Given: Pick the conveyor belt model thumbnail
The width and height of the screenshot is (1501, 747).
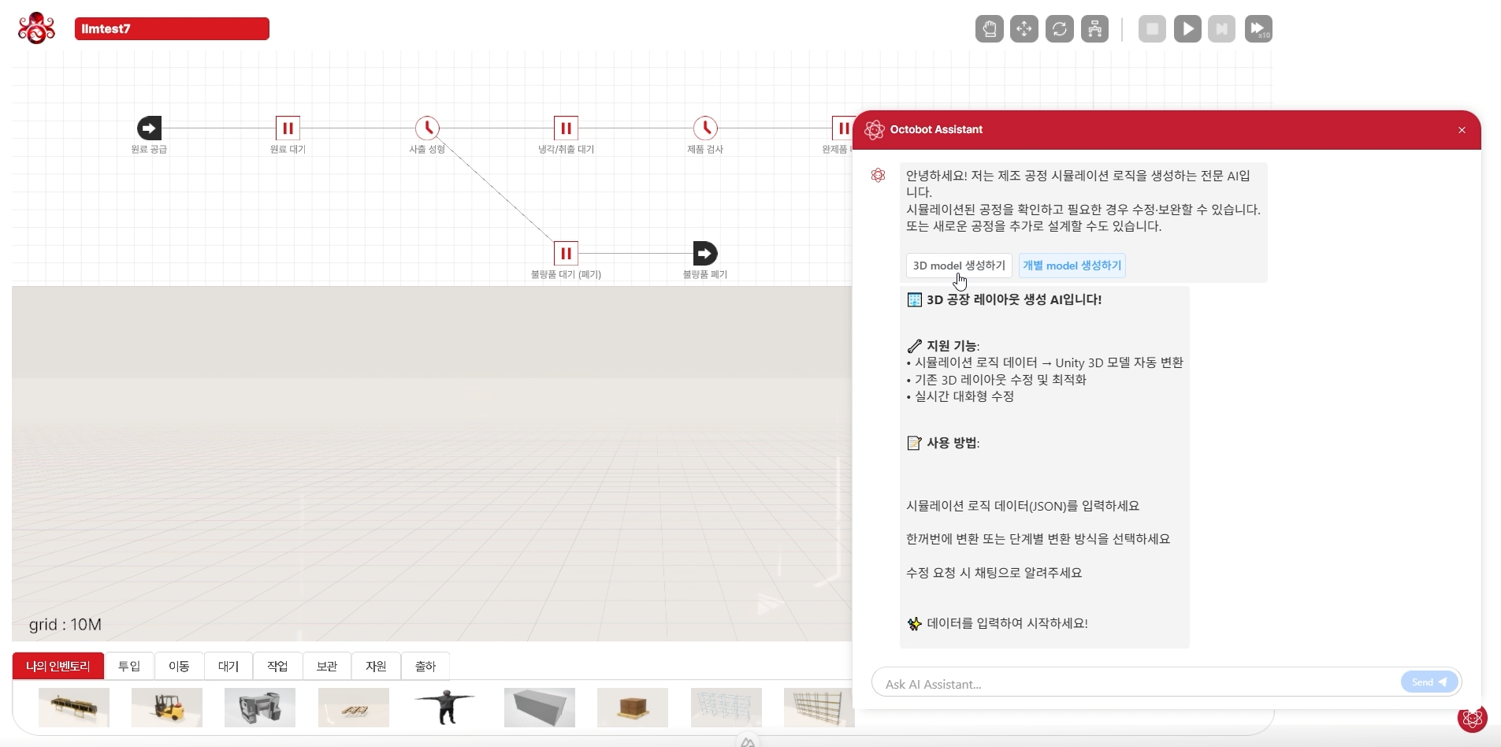Looking at the screenshot, I should [74, 708].
